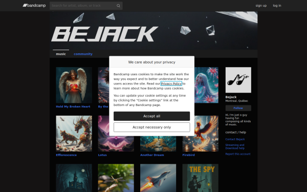307x192 pixels.
Task: Click the Firebird title link
Action: coord(188,155)
